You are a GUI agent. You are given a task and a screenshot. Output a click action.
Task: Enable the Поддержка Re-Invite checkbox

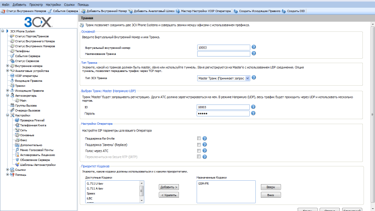coord(199,138)
